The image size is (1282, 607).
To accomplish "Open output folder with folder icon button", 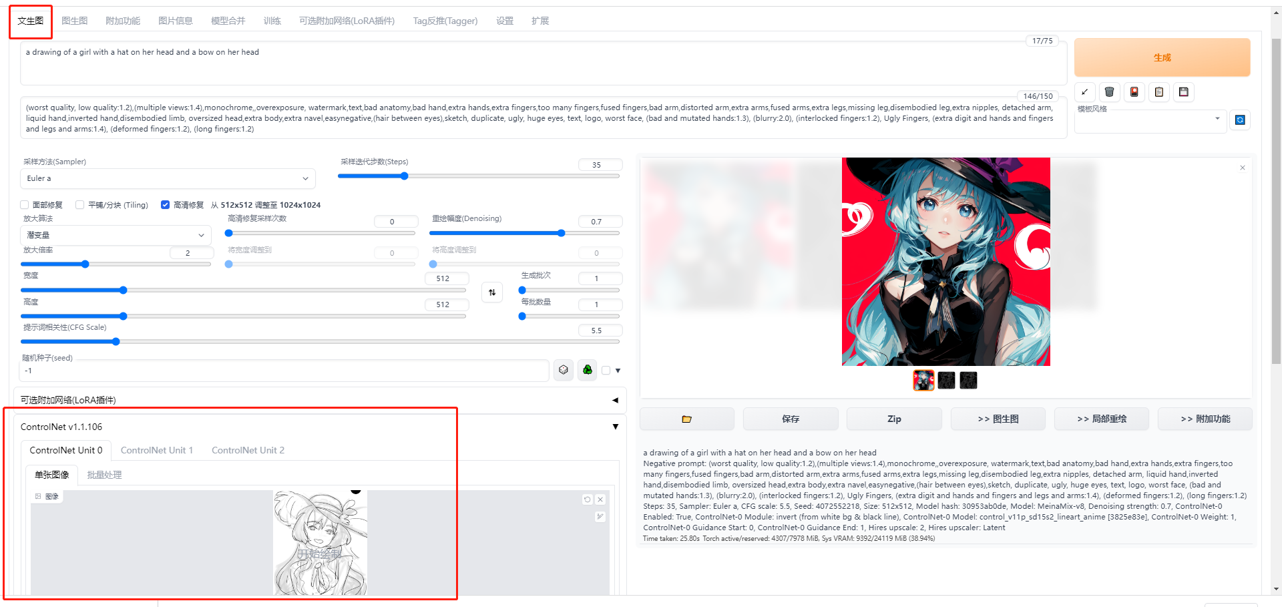I will click(686, 419).
